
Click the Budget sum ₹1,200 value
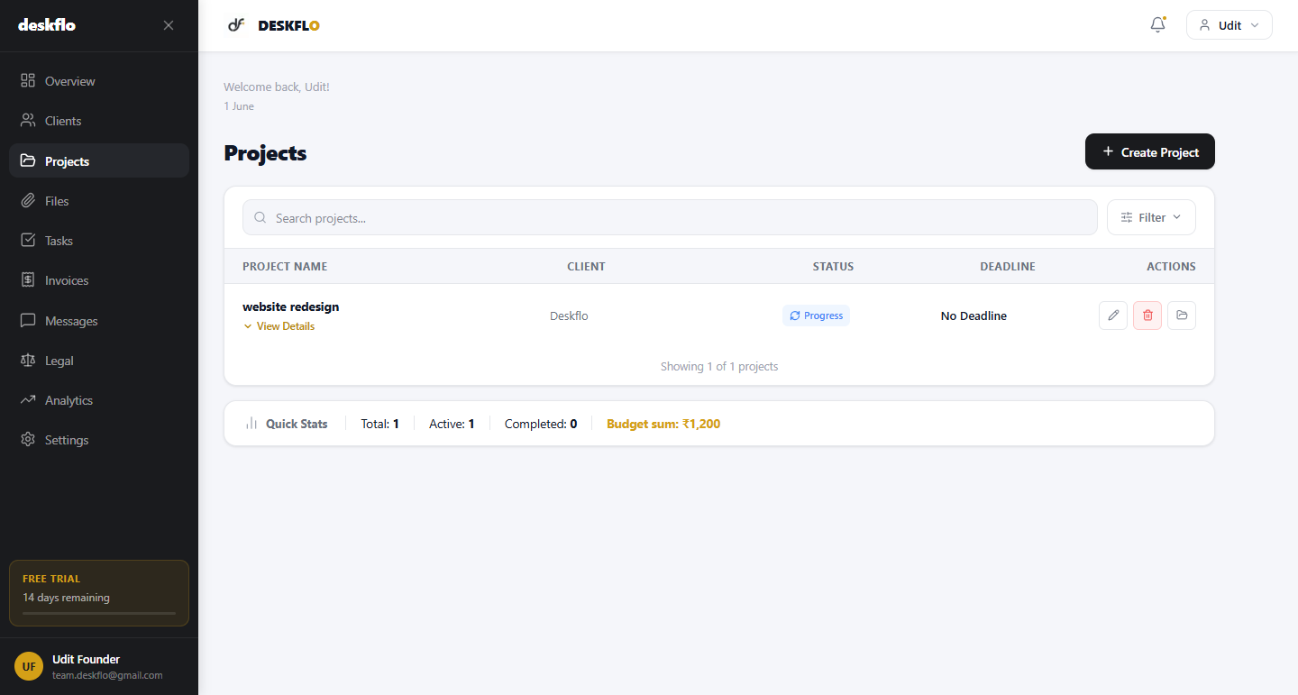(663, 424)
